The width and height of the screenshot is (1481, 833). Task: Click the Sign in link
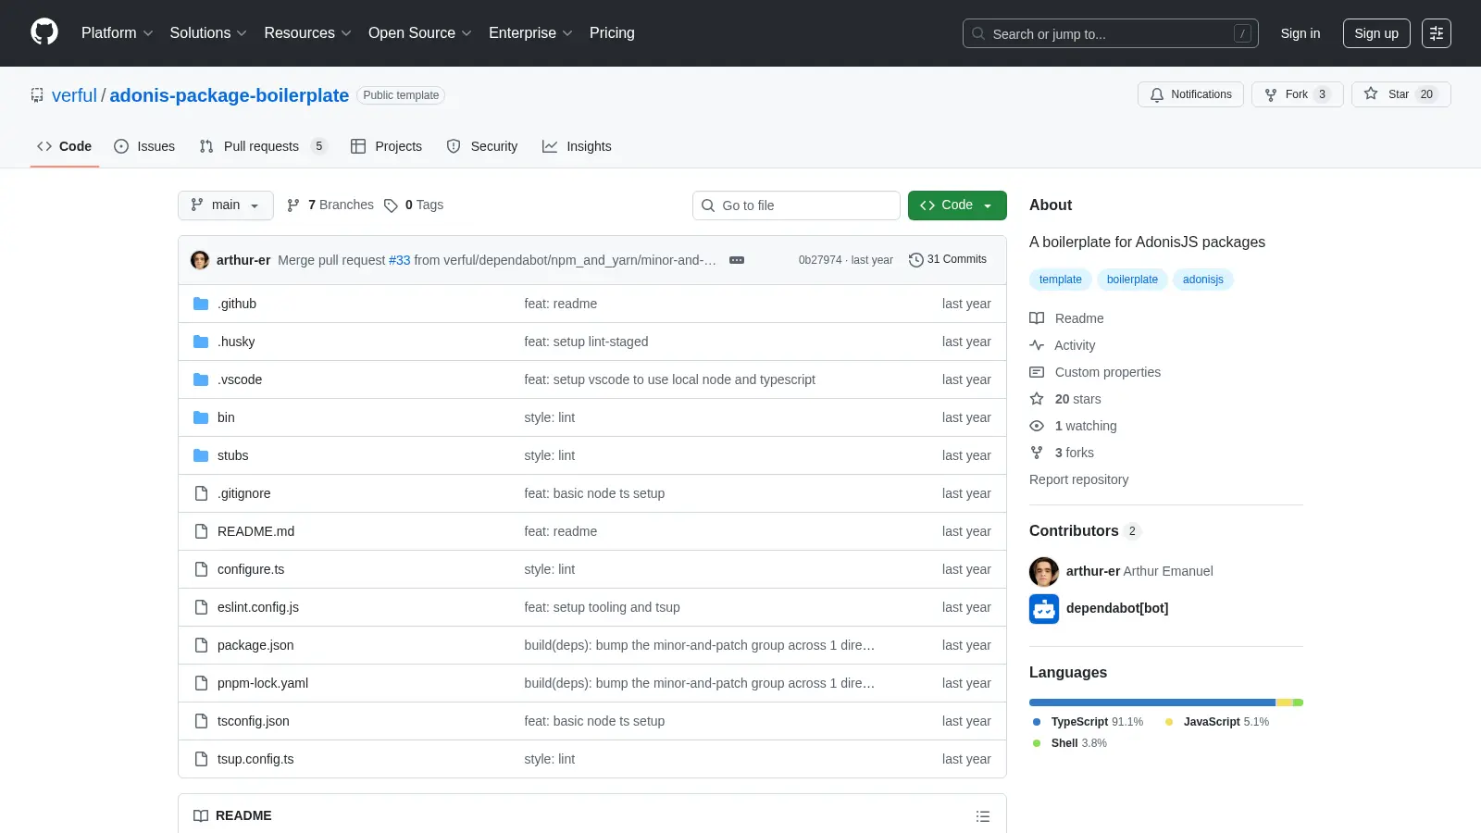(1301, 33)
